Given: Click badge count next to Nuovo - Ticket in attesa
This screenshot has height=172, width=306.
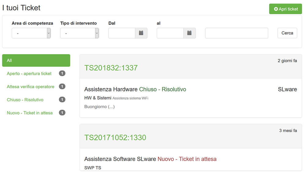Looking at the screenshot, I should [62, 113].
